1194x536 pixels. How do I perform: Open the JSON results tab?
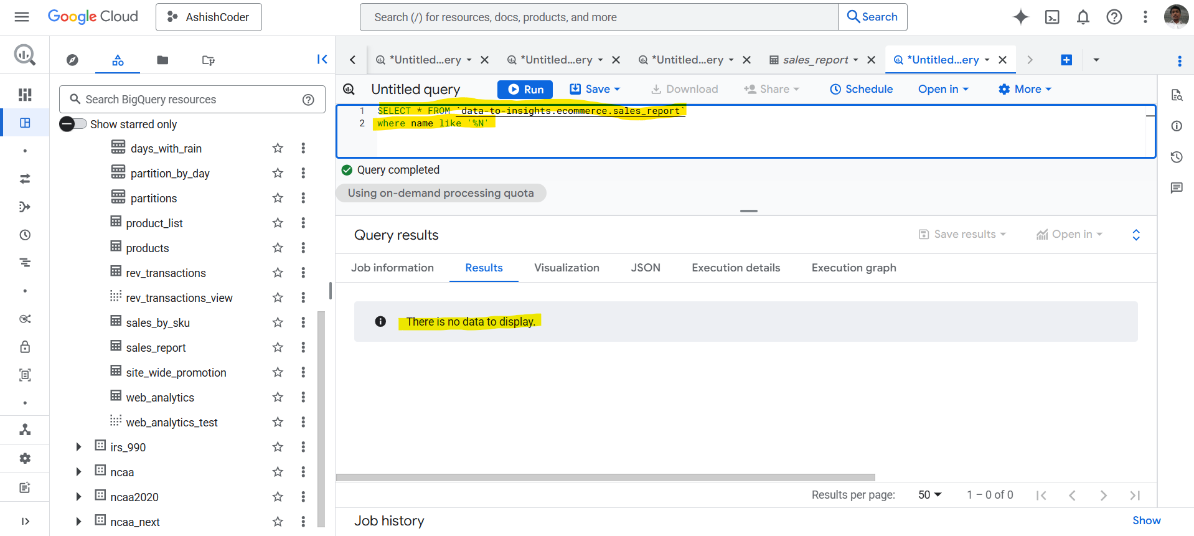pyautogui.click(x=646, y=268)
